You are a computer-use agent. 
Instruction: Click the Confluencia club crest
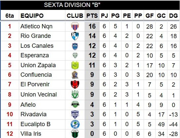tap(75, 75)
